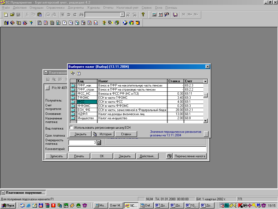278x209 pixels.
Task: Click the first report 'T' icon on second toolbar
Action: point(65,23)
